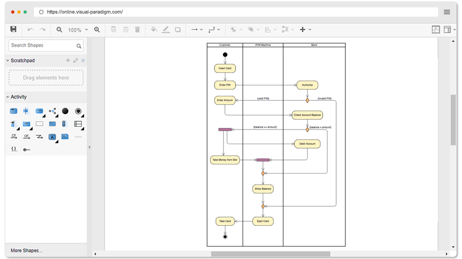Select the Action rounded shape in palette
The width and height of the screenshot is (462, 259).
click(x=39, y=111)
